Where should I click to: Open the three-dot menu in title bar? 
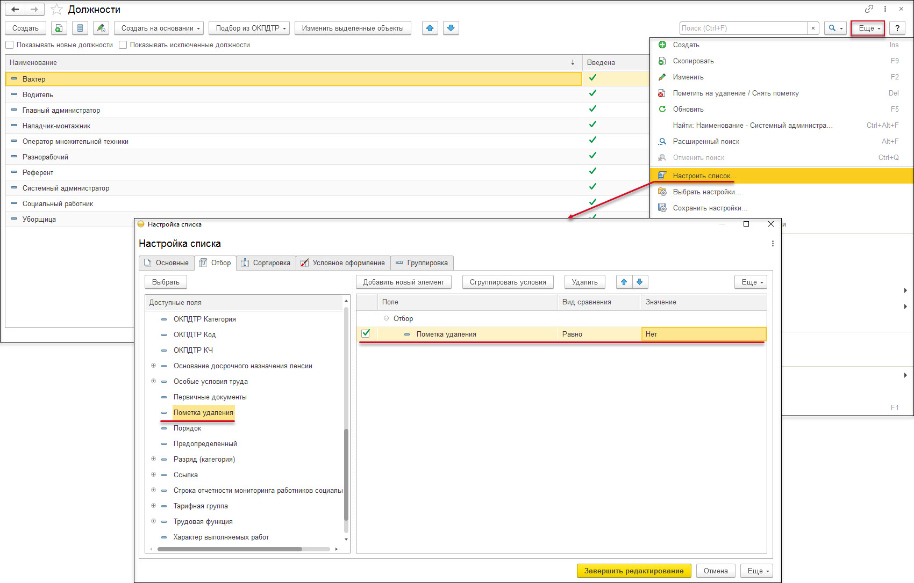pos(885,9)
